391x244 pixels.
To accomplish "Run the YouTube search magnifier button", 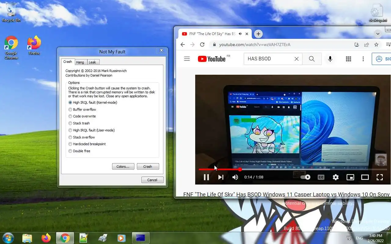I will (x=312, y=59).
